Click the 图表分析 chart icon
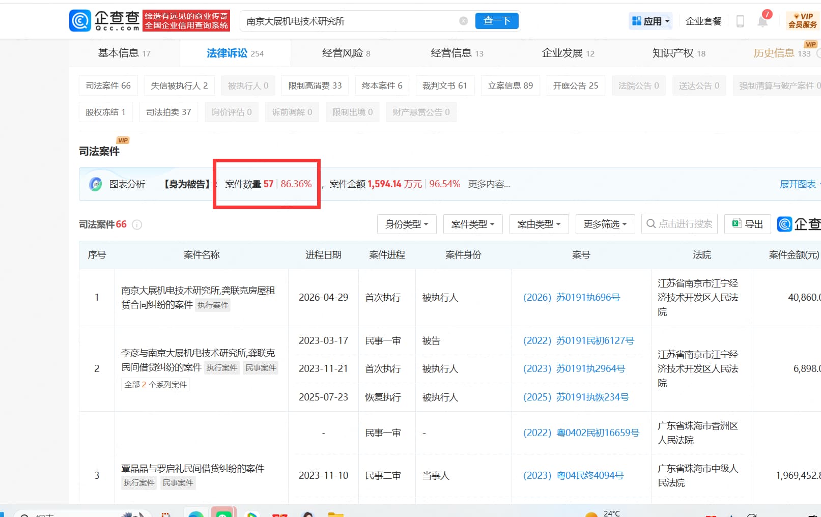The height and width of the screenshot is (517, 821). coord(95,184)
